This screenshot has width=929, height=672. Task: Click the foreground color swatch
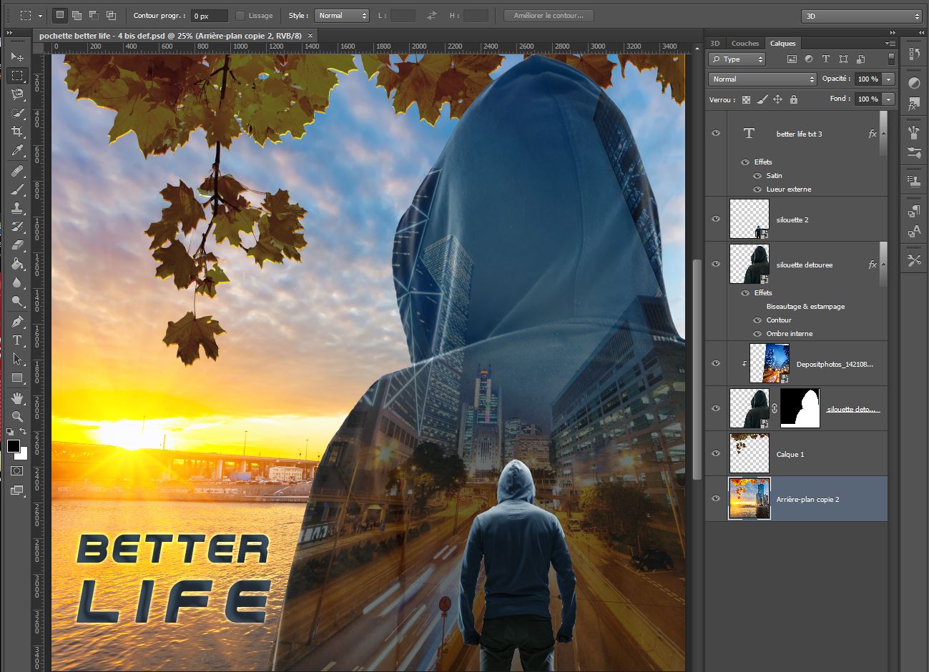coord(14,447)
